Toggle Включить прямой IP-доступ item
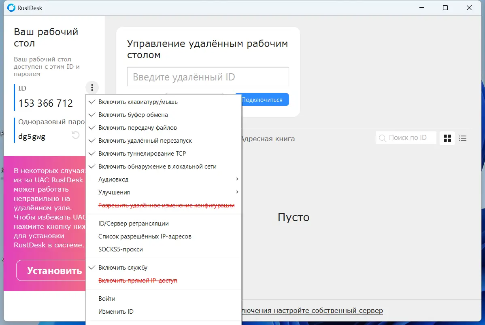Viewport: 485px width, 325px height. pyautogui.click(x=164, y=281)
